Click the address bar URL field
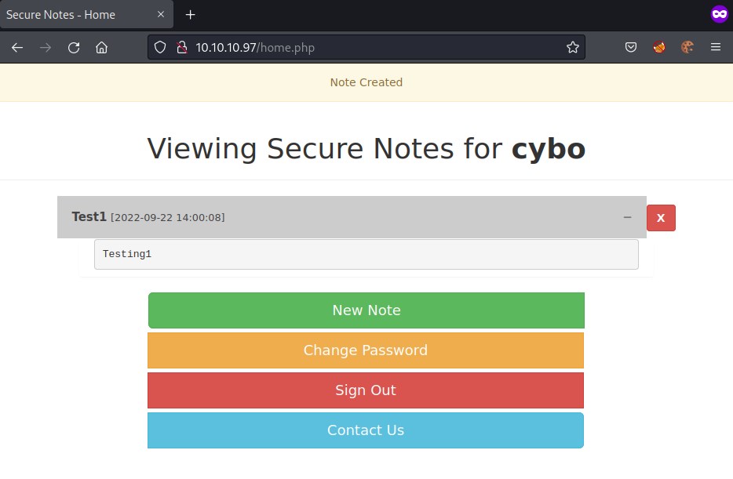 377,47
